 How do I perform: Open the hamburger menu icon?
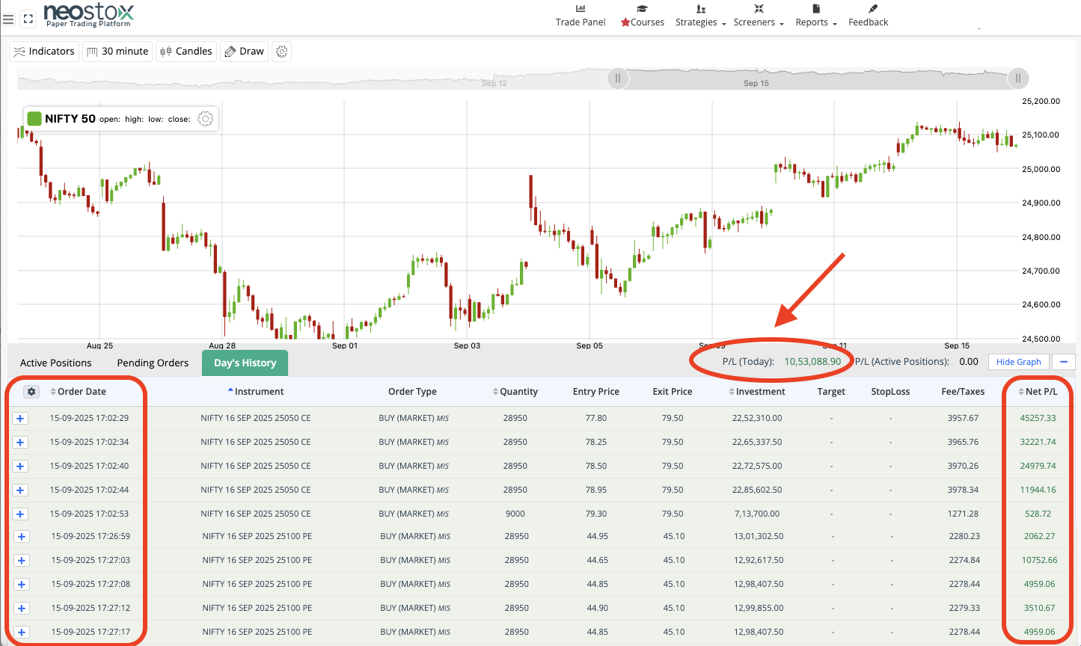point(9,19)
